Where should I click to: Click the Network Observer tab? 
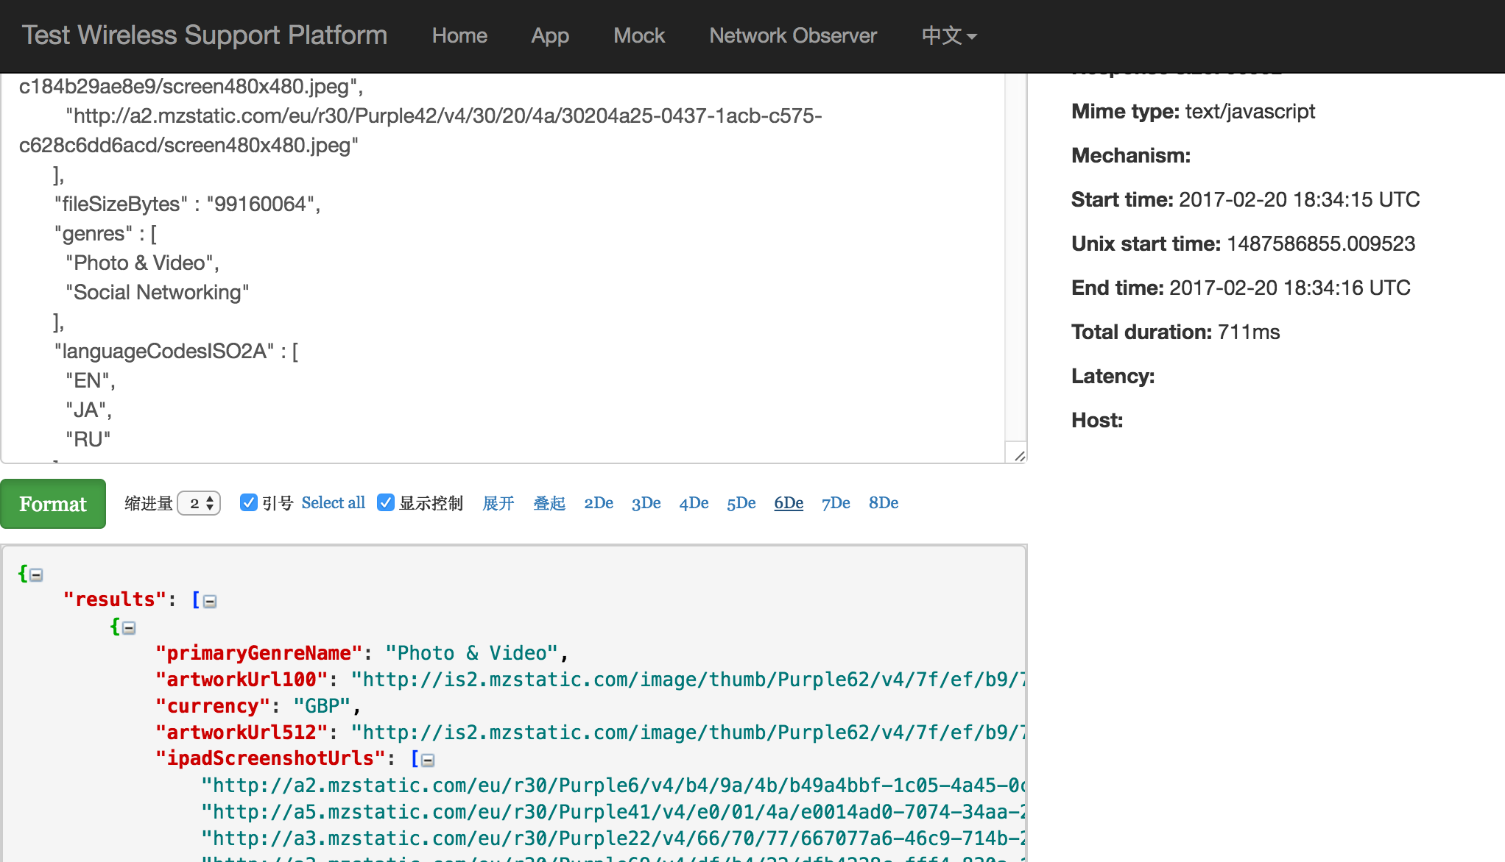click(x=792, y=35)
